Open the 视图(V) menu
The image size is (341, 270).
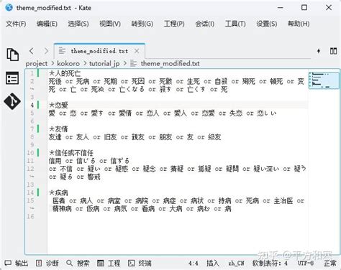point(110,24)
